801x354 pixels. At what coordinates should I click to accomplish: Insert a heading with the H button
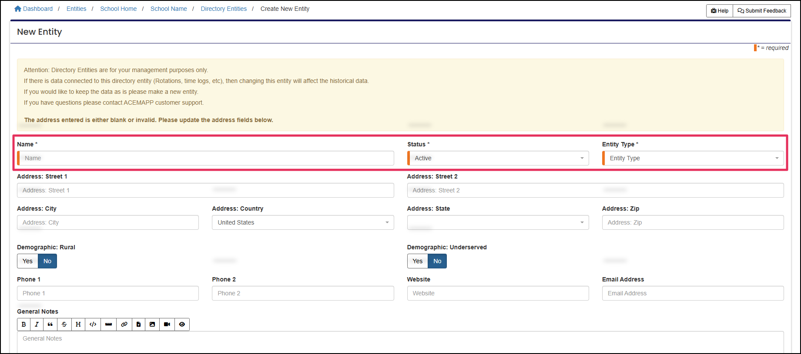[78, 324]
